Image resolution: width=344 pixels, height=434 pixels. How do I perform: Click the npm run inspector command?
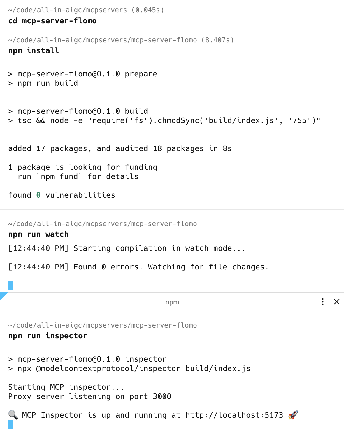tap(48, 336)
